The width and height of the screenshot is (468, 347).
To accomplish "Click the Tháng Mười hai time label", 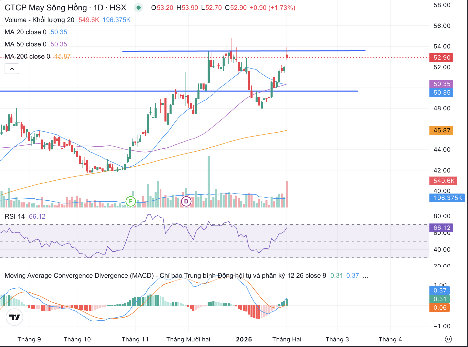I will 188,339.
